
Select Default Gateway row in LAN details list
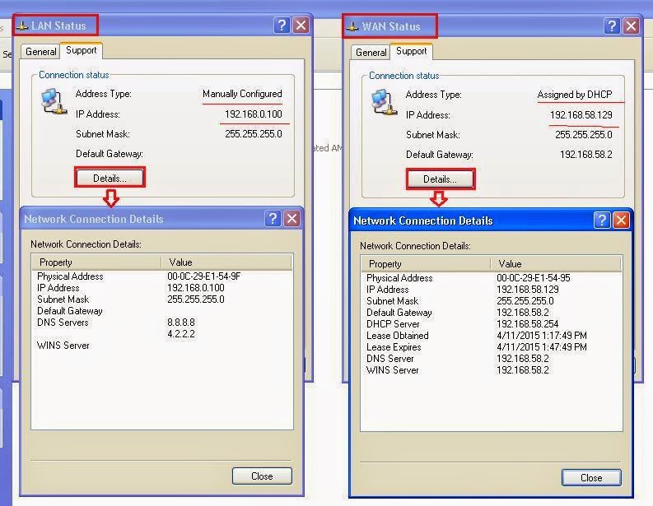point(162,311)
